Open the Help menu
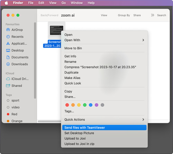173x154 pixels. pos(91,3)
